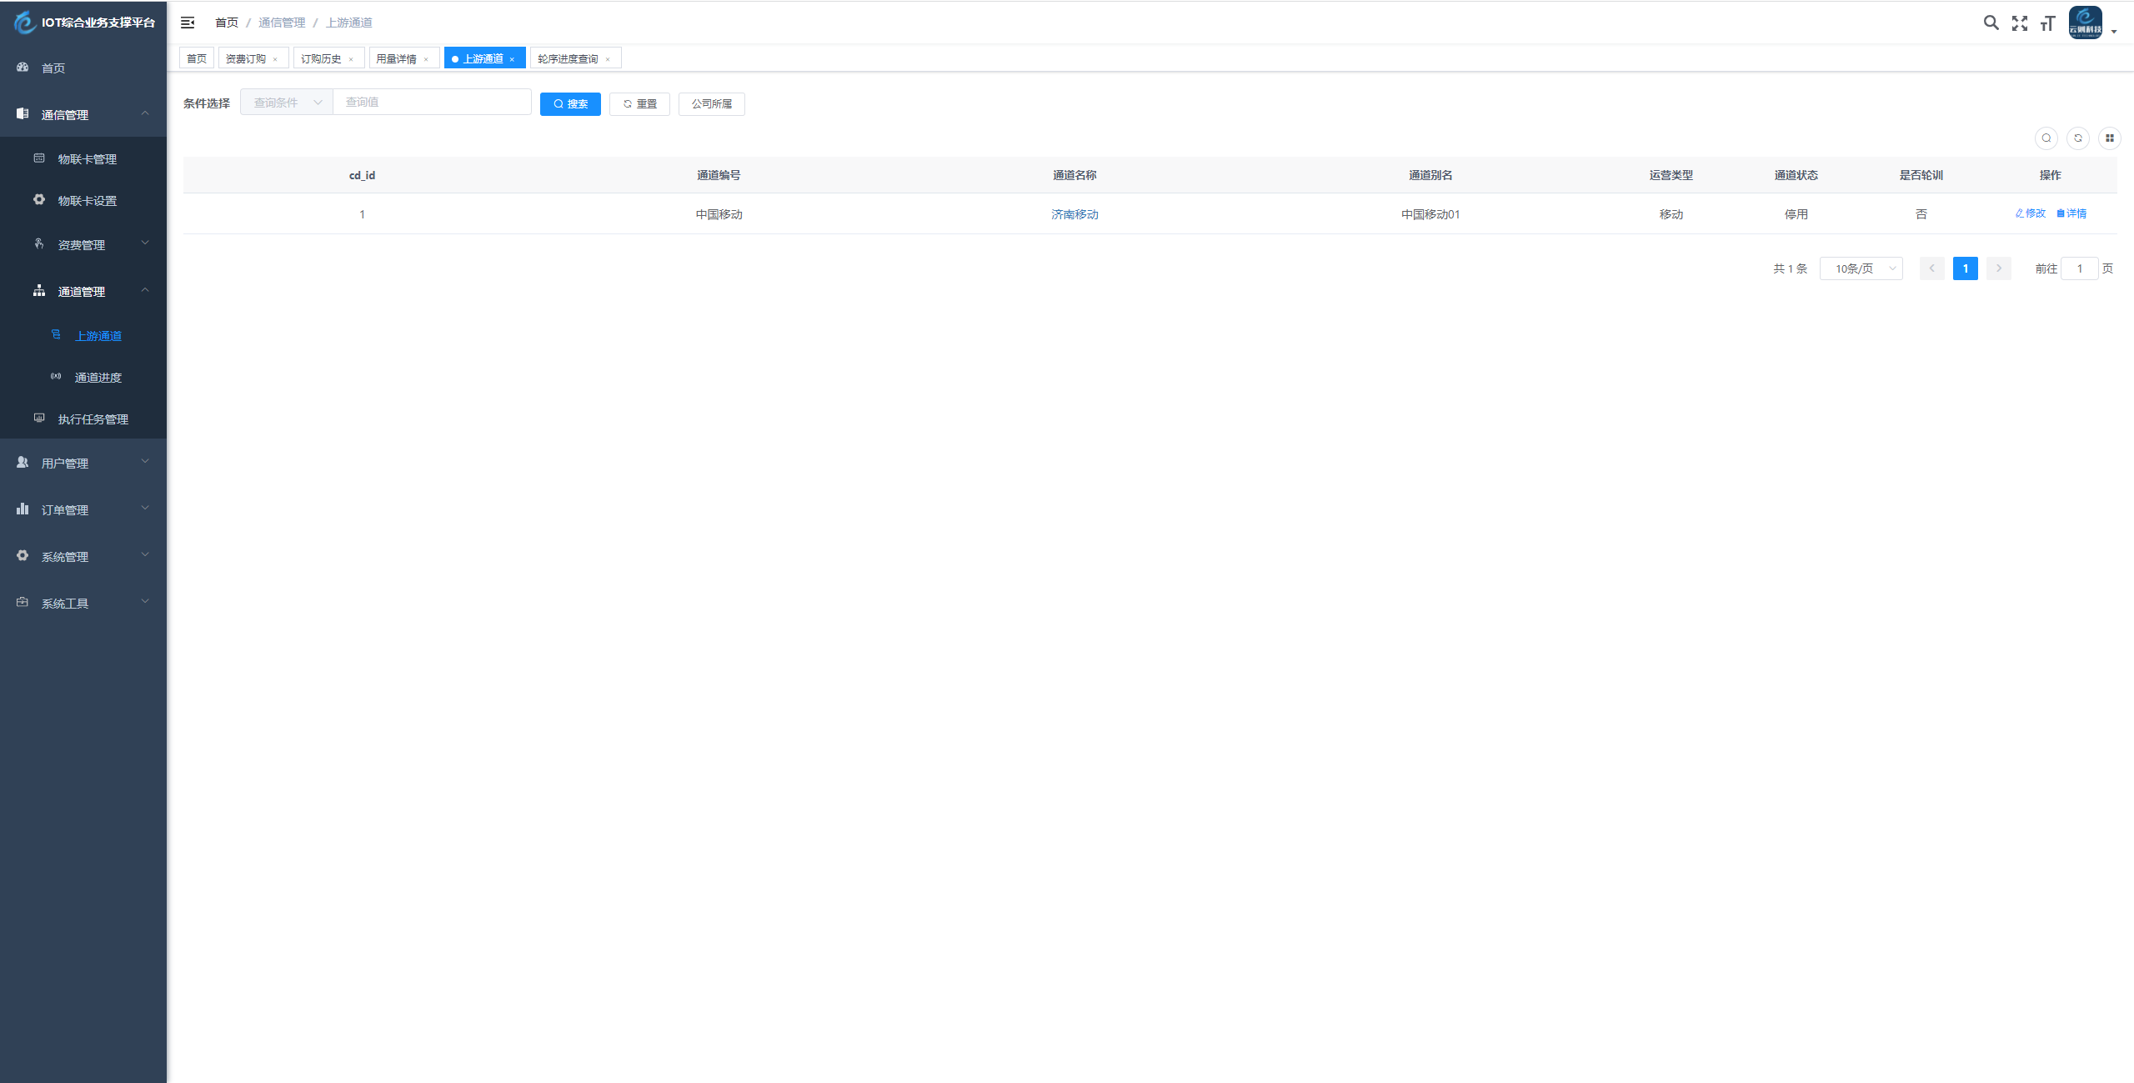The image size is (2134, 1083).
Task: Open the 10条/页 page size dropdown
Action: 1861,268
